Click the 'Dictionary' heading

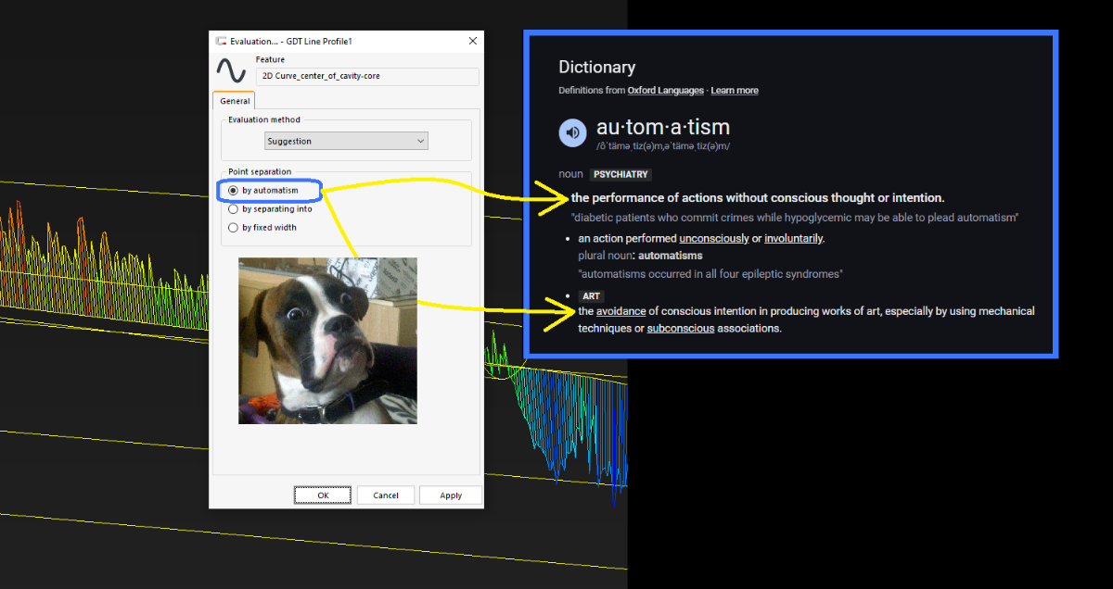click(x=597, y=68)
